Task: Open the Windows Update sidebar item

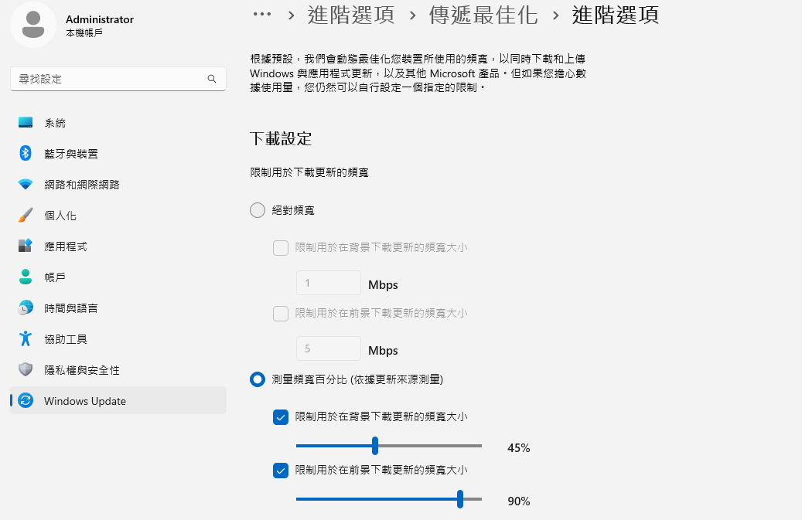Action: pos(118,400)
